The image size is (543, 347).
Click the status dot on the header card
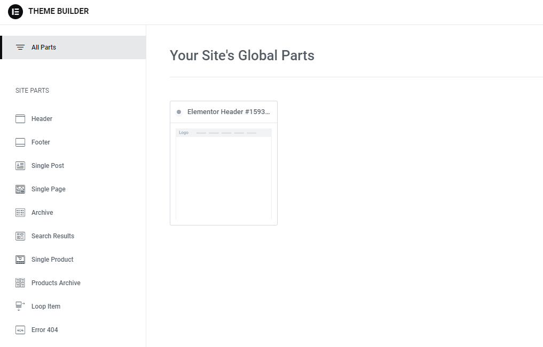(x=179, y=112)
